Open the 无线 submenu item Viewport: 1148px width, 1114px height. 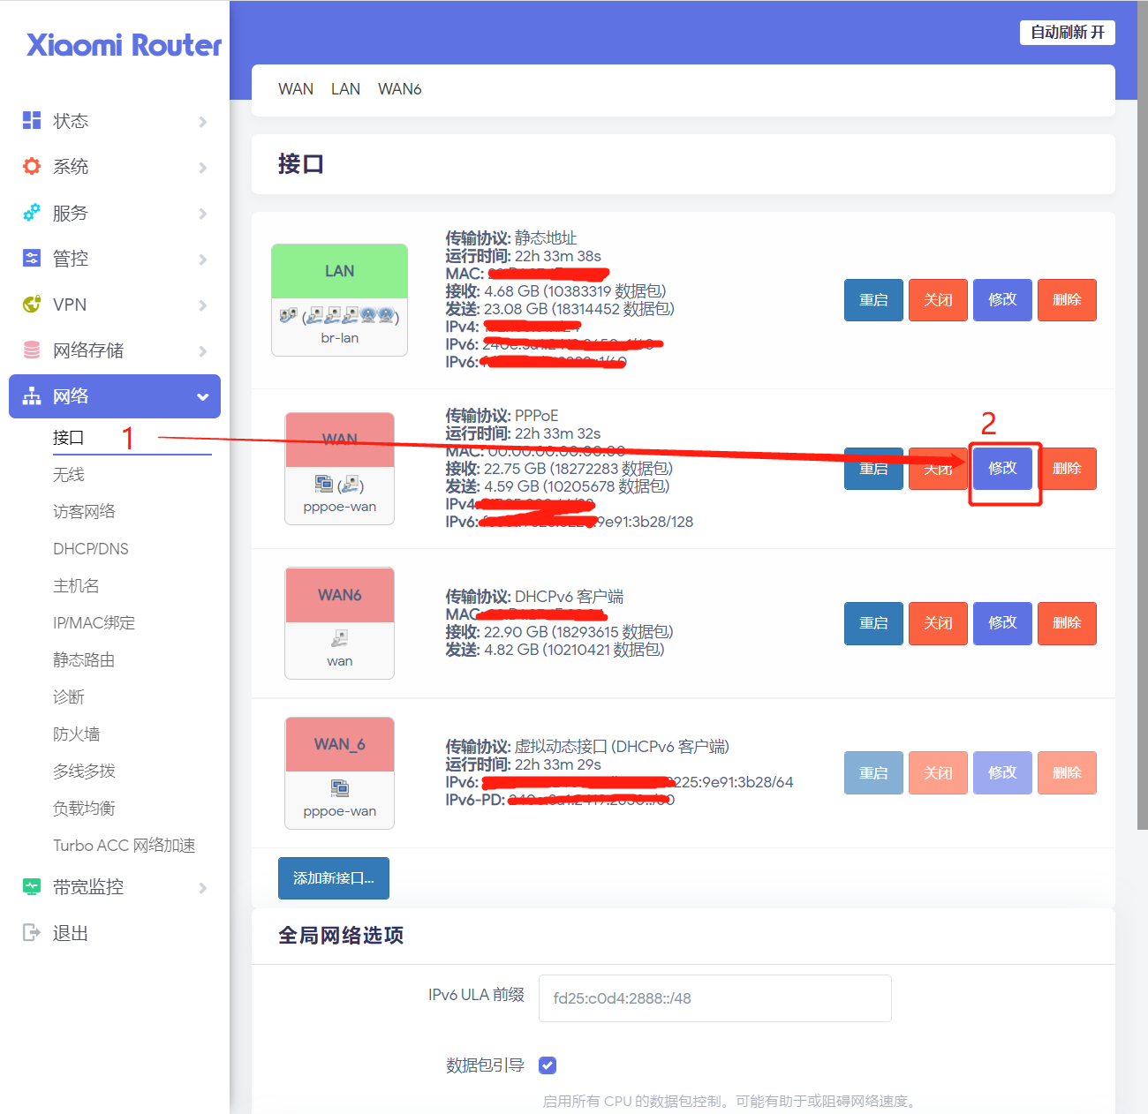(69, 475)
